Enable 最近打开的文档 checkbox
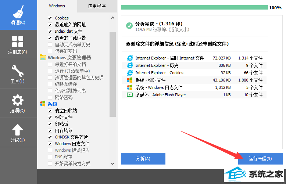 pos(50,64)
